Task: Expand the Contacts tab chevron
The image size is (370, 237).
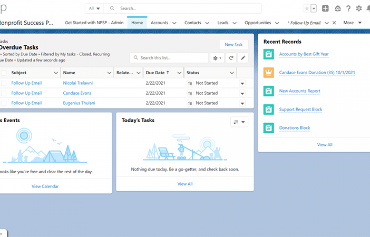Action: click(207, 23)
